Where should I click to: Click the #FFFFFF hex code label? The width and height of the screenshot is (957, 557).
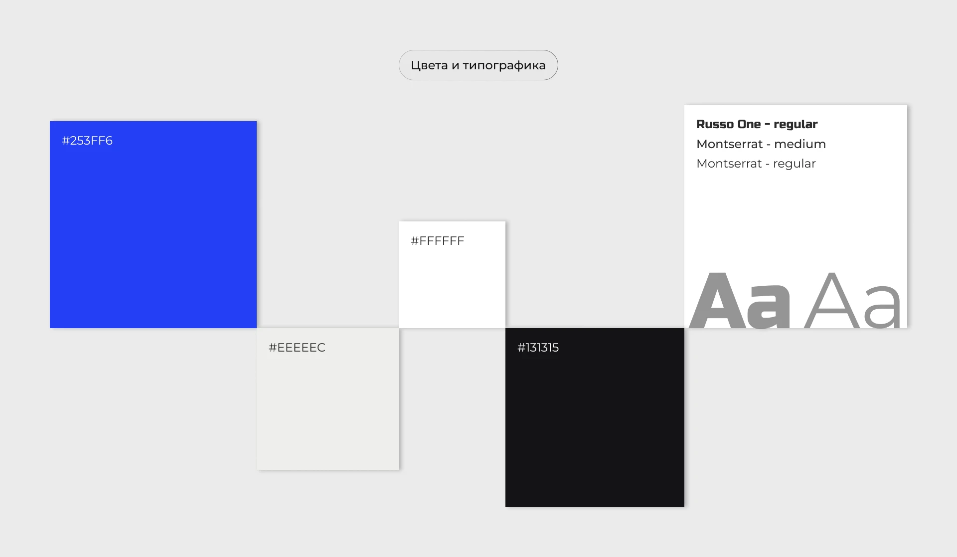pos(437,241)
